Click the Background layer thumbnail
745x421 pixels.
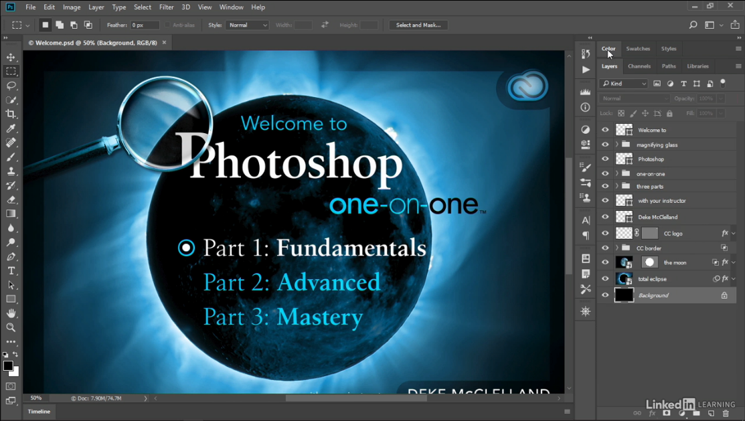624,295
